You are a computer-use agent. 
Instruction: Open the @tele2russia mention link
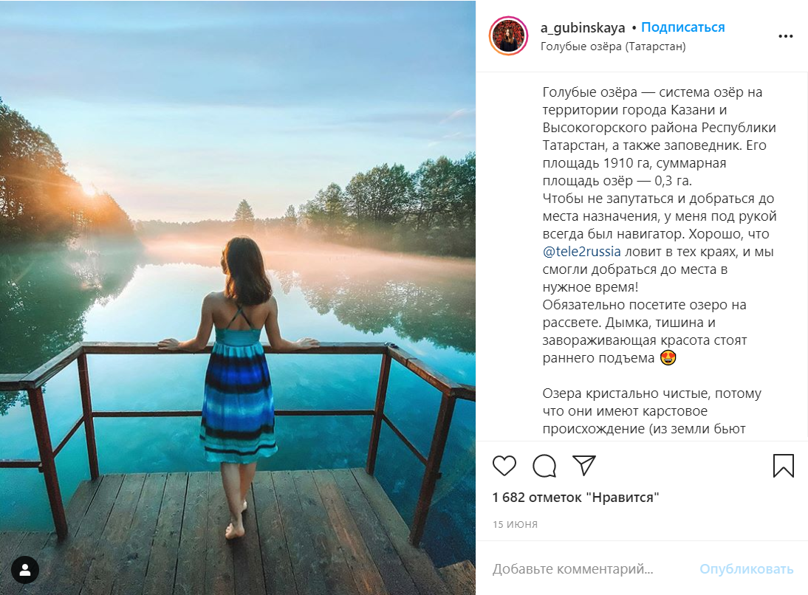(x=581, y=252)
